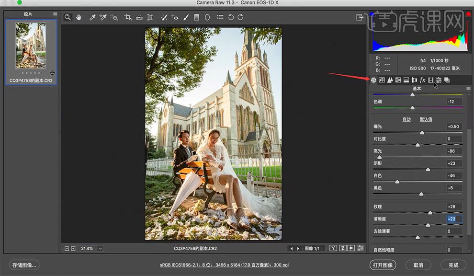Select the CQ3P4758 filmstrip thumbnail
This screenshot has width=474, height=276.
(31, 46)
